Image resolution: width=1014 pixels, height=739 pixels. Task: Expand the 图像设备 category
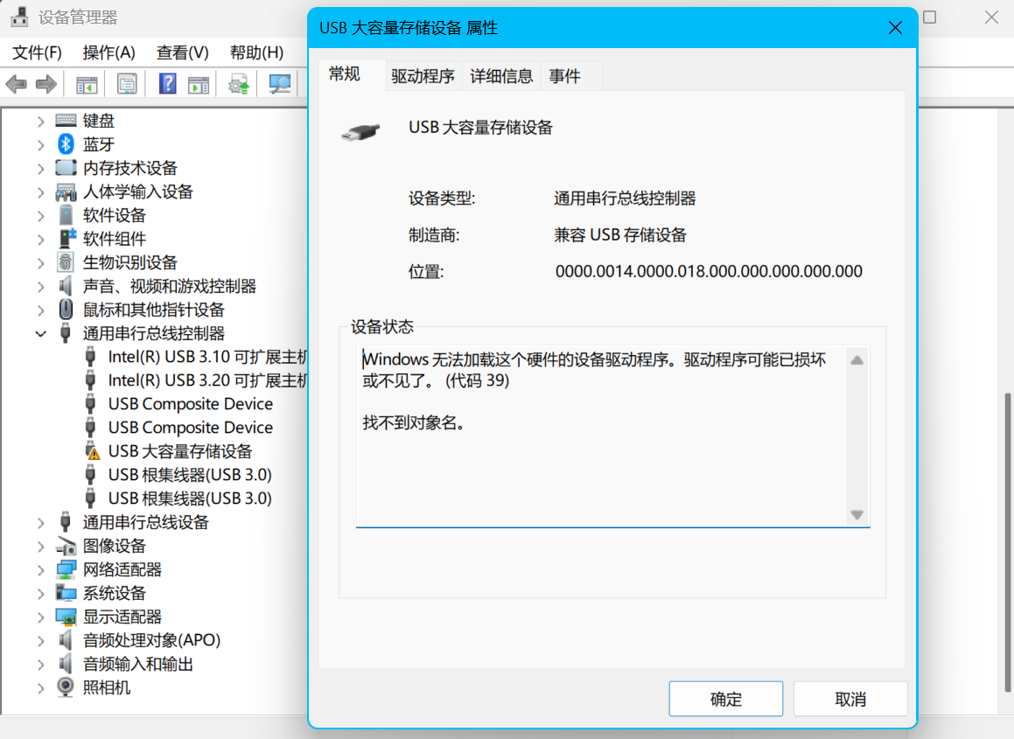(41, 547)
